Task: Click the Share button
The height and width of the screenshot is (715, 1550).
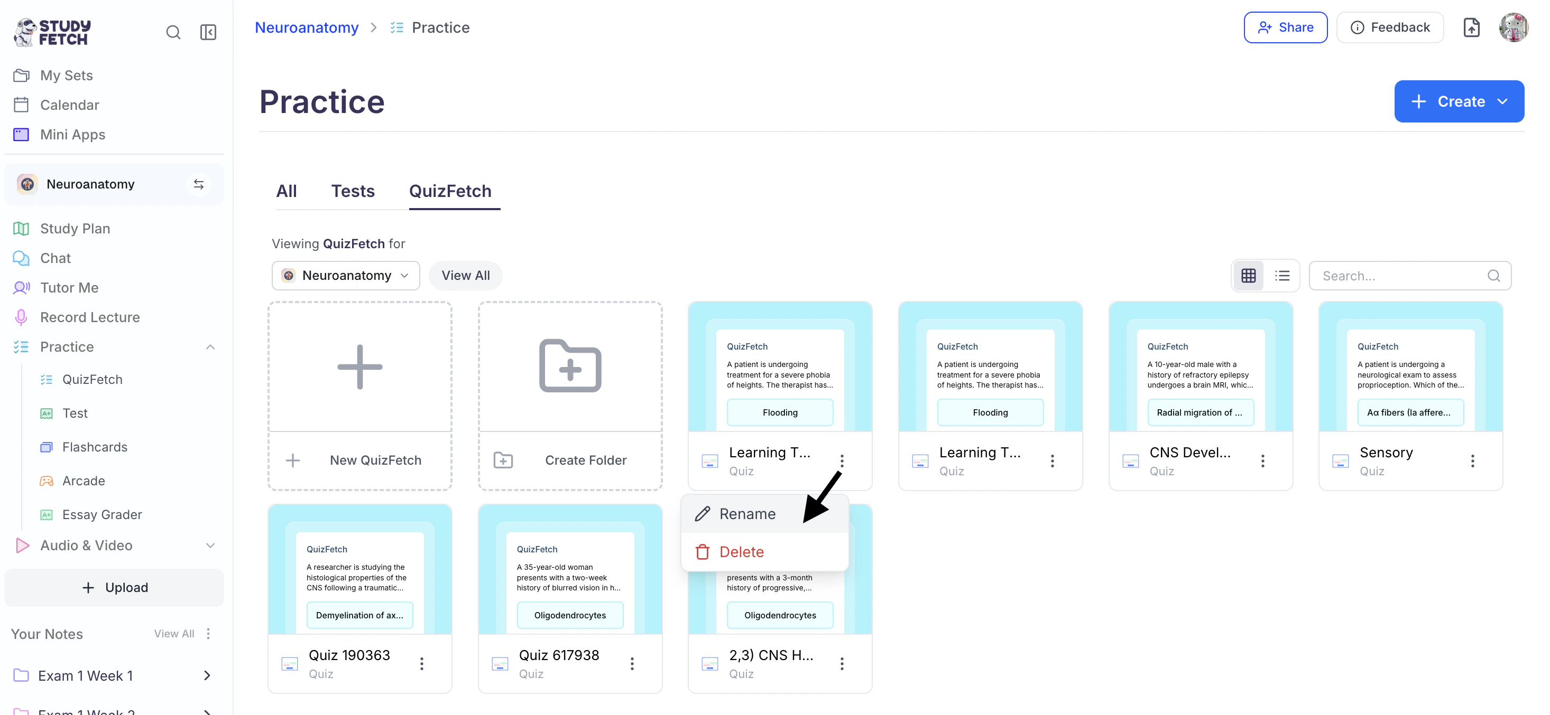Action: pyautogui.click(x=1285, y=27)
